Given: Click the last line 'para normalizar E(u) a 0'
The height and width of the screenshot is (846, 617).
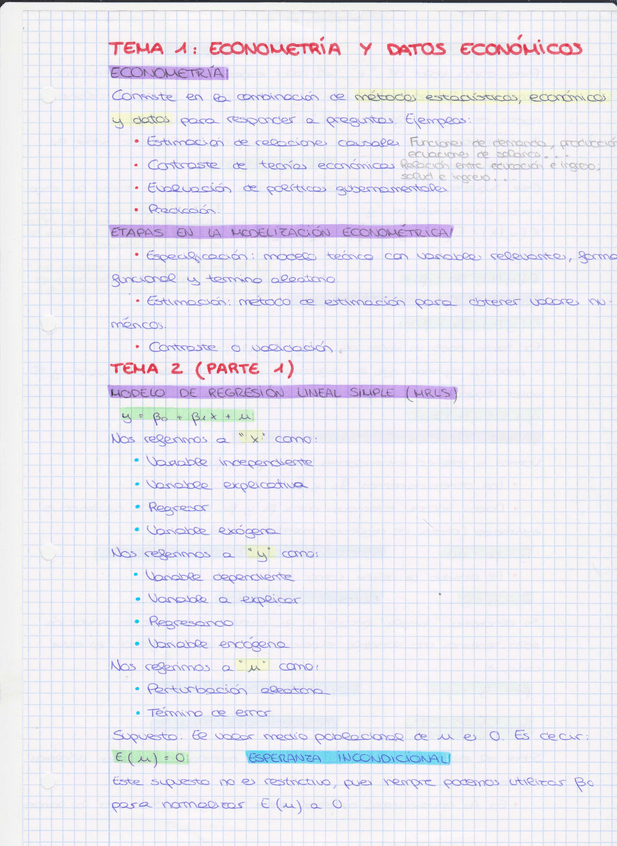Looking at the screenshot, I should pyautogui.click(x=228, y=805).
